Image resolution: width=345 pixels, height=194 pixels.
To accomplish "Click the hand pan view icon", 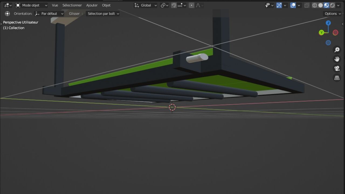I will [337, 59].
